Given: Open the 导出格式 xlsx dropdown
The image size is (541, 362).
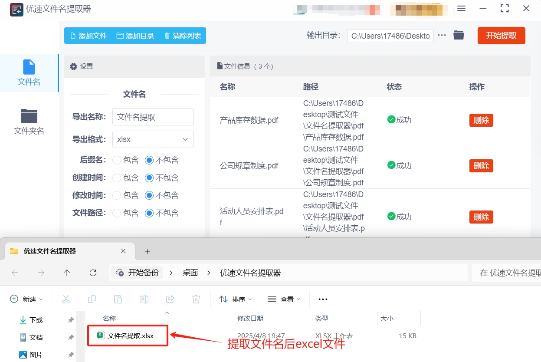Looking at the screenshot, I should click(x=153, y=139).
